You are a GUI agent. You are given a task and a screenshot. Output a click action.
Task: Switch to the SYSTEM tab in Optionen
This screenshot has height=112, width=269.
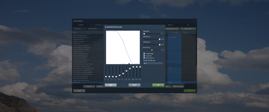tap(81, 25)
